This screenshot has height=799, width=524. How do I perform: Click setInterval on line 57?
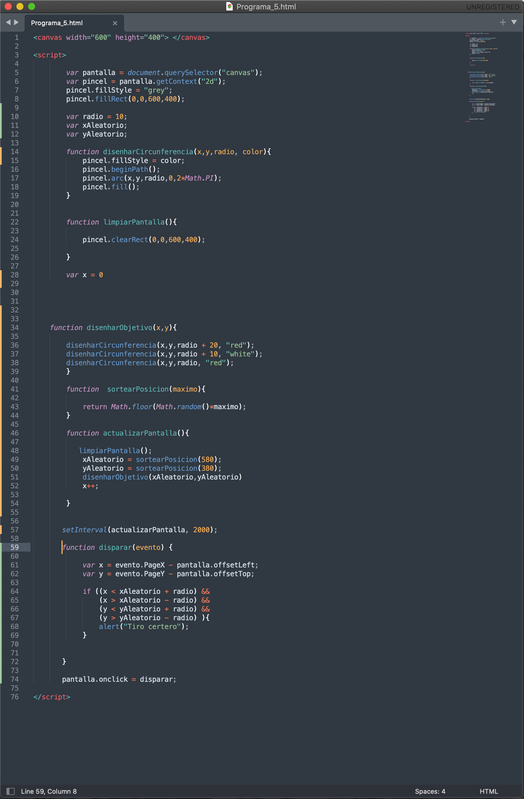tap(85, 530)
